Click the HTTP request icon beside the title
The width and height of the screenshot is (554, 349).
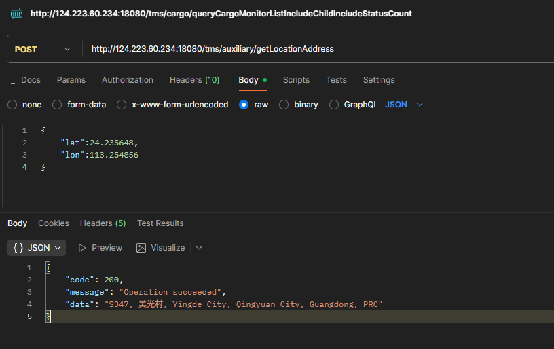coord(16,14)
